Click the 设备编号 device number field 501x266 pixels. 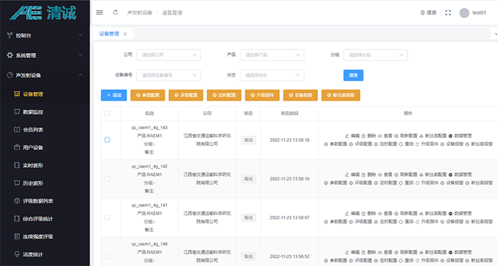pyautogui.click(x=169, y=75)
